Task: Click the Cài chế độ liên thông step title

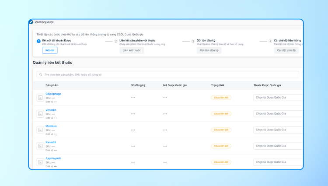Action: [288, 41]
